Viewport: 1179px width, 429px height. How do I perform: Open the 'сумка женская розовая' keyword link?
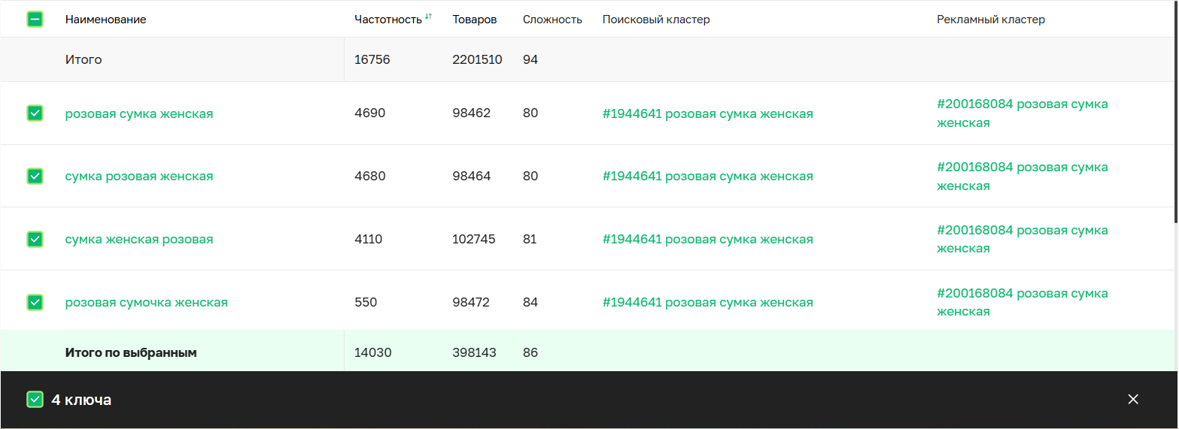click(x=139, y=239)
